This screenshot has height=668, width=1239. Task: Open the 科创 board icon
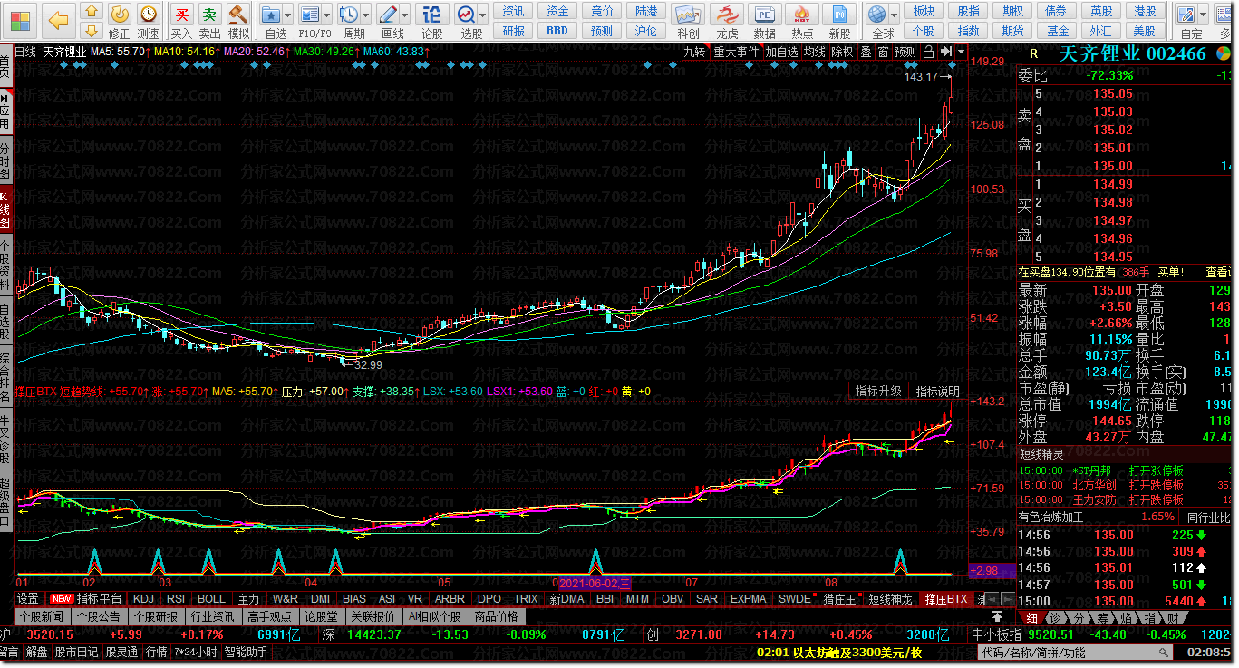click(x=689, y=15)
